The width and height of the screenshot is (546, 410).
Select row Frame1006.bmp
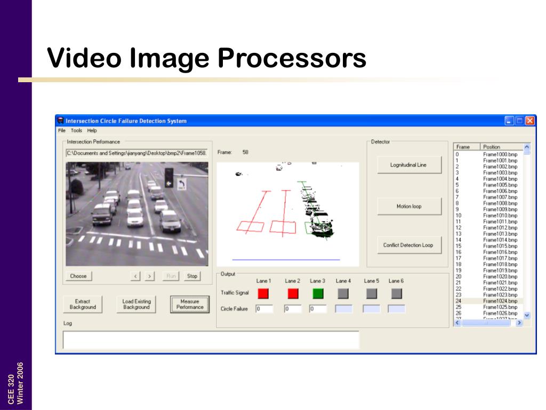[488, 191]
